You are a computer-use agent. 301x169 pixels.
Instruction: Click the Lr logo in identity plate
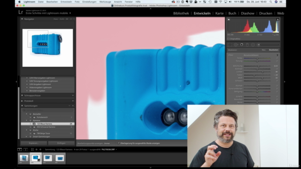click(x=21, y=12)
